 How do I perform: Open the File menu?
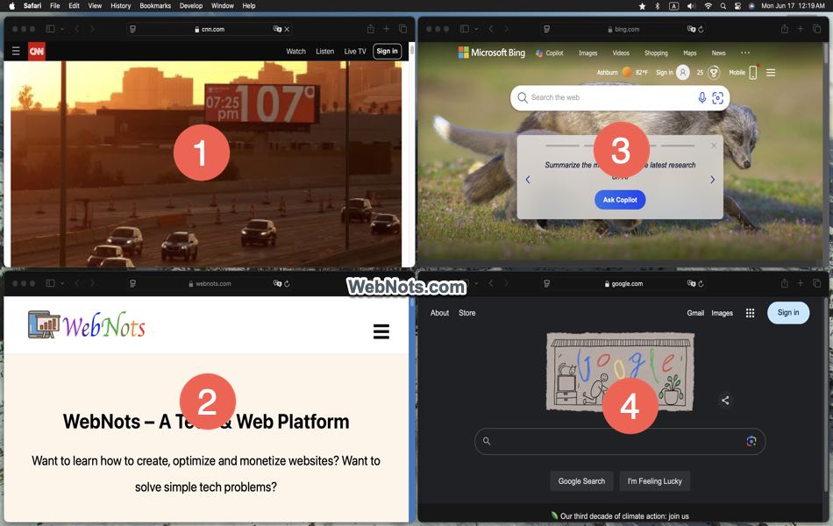(x=54, y=6)
